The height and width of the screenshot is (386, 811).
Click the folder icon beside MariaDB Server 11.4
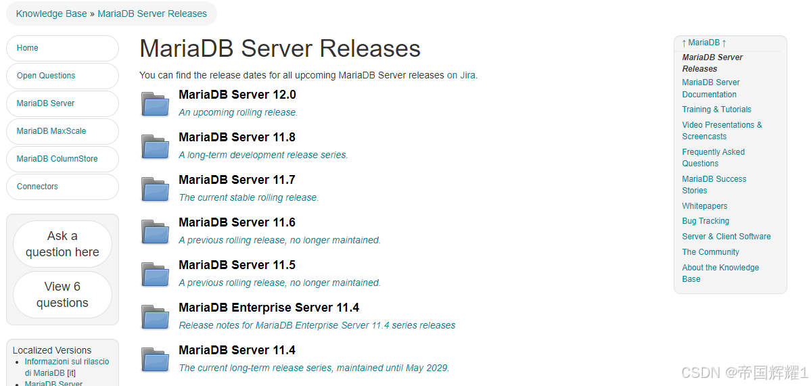pyautogui.click(x=155, y=359)
